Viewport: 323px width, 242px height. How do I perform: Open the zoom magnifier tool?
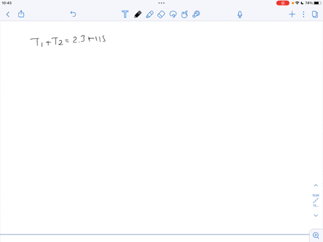coord(316,235)
